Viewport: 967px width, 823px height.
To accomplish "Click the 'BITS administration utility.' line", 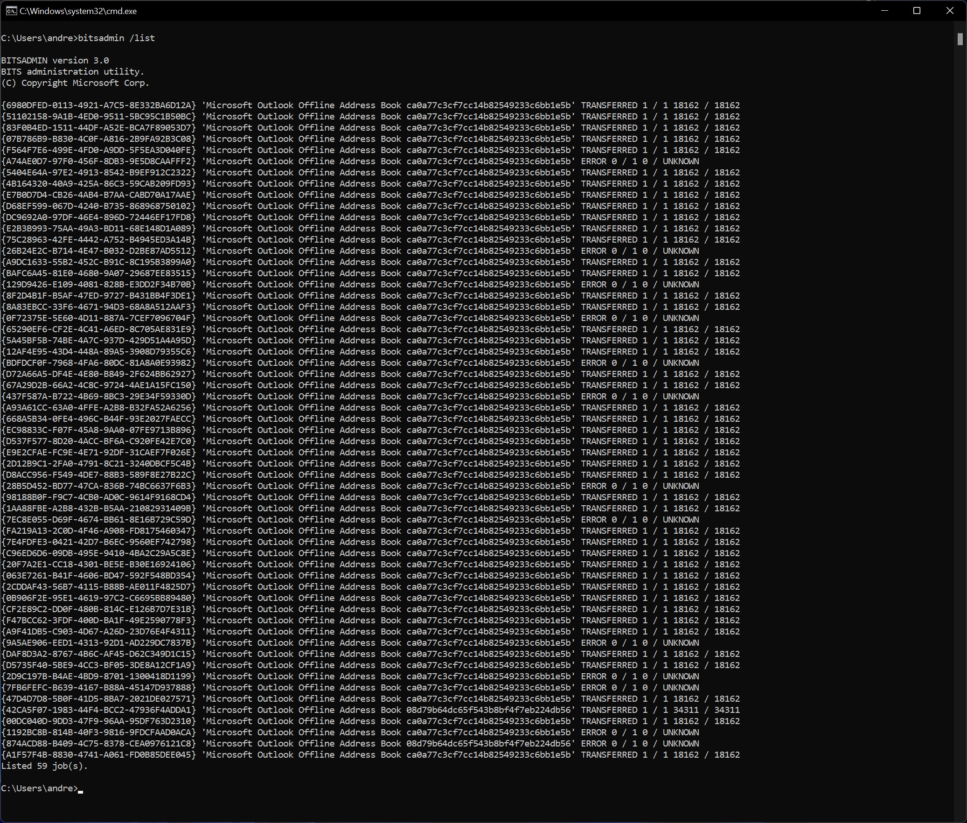I will point(72,72).
